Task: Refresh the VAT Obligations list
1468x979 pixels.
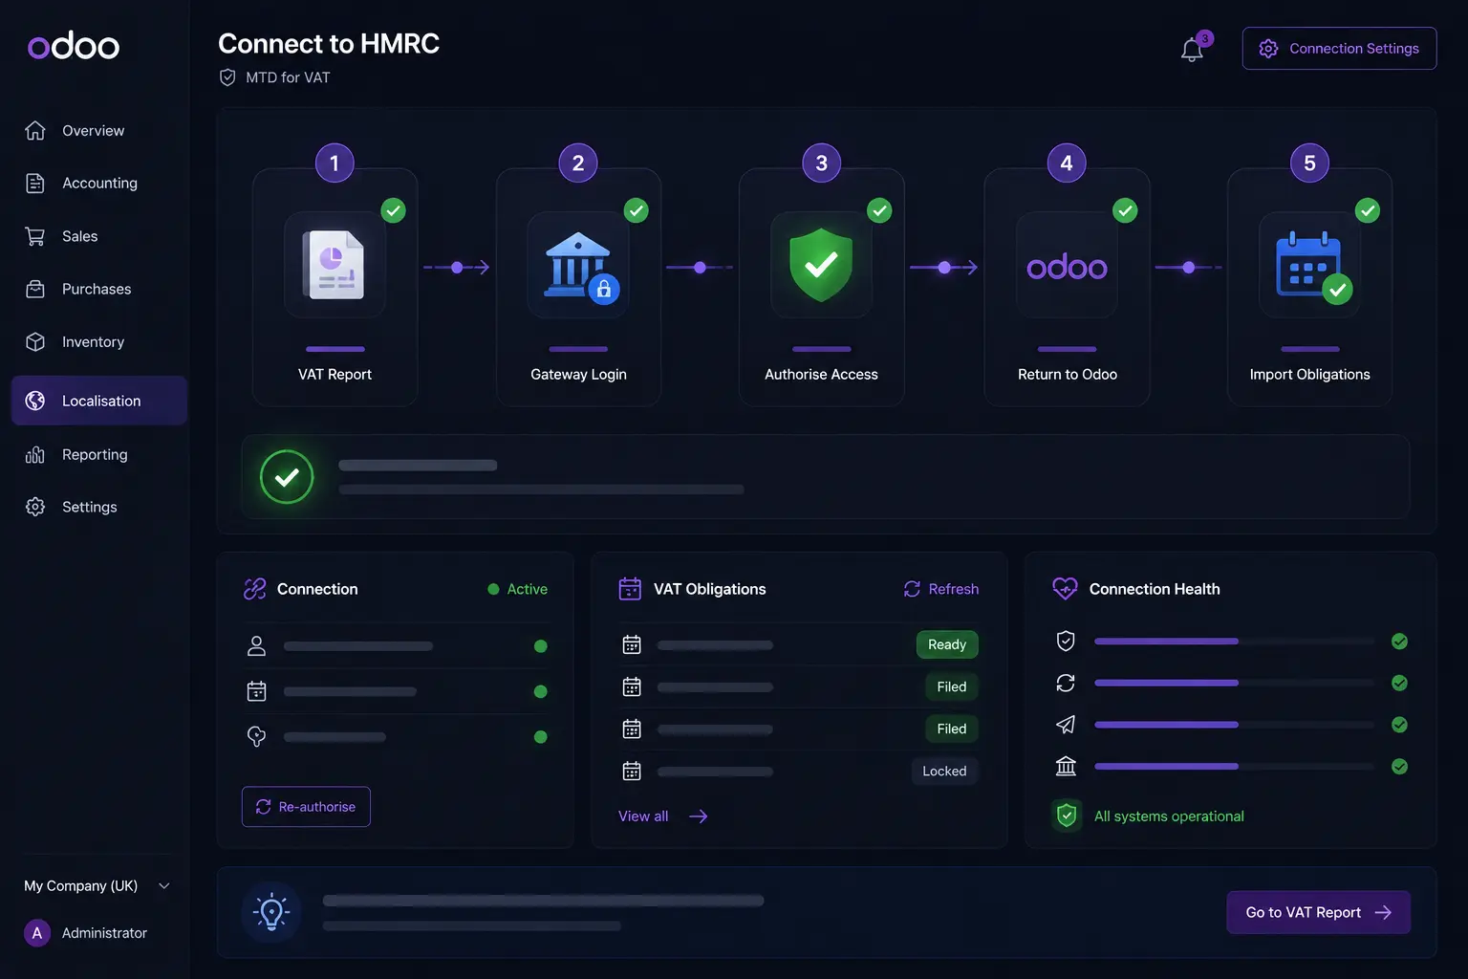Action: (941, 589)
